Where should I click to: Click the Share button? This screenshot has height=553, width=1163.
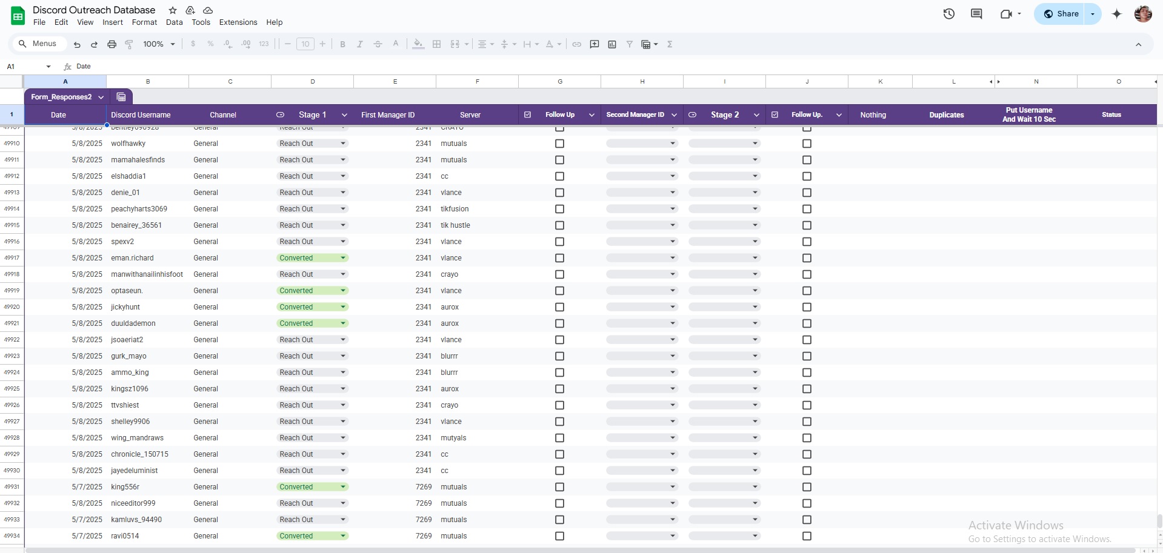click(1061, 14)
